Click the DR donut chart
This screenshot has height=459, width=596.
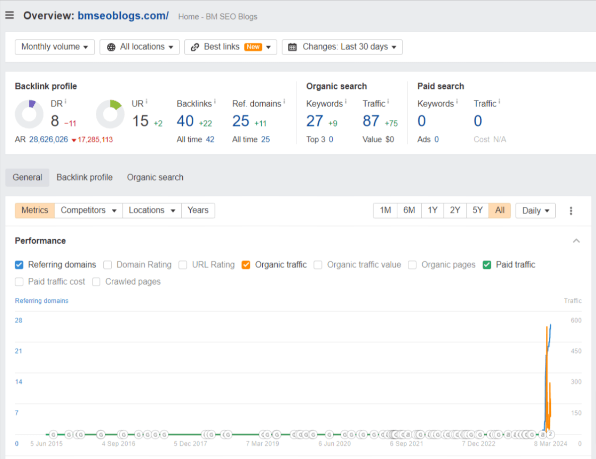coord(29,114)
